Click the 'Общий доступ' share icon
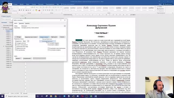The width and height of the screenshot is (174, 98). [x=167, y=4]
